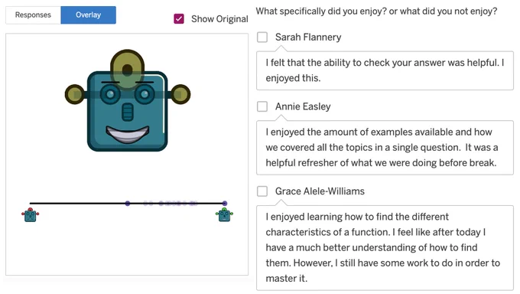Click the small red-topped robot icon
The image size is (520, 294).
point(30,215)
